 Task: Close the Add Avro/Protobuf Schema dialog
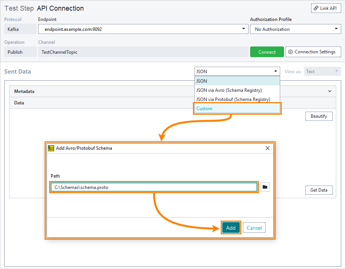coord(268,148)
